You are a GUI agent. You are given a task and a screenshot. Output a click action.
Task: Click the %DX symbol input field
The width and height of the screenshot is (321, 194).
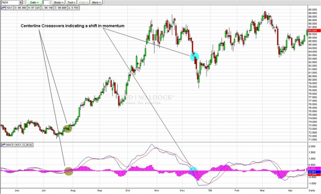pyautogui.click(x=10, y=3)
